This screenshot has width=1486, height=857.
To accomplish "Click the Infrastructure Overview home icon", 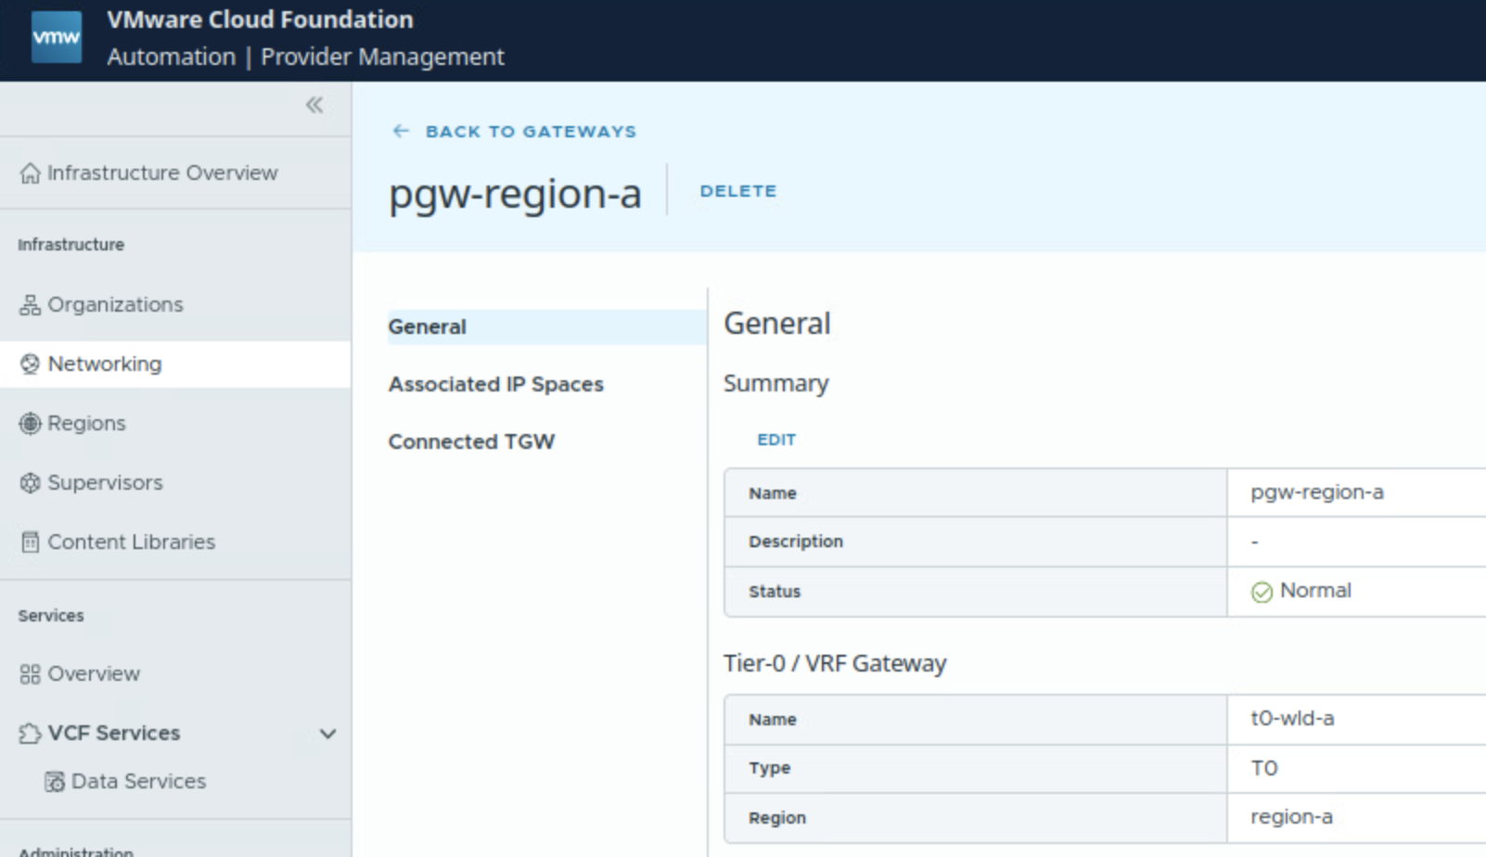I will [x=30, y=173].
